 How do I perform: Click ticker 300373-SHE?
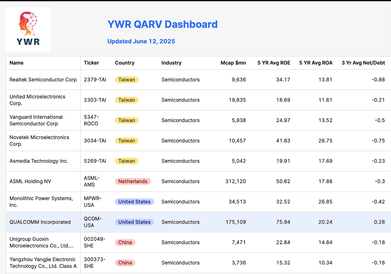click(x=95, y=263)
